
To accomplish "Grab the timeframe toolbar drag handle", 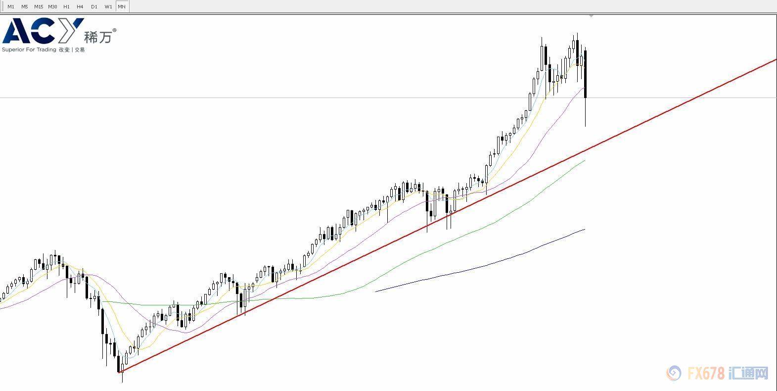I will (2, 6).
